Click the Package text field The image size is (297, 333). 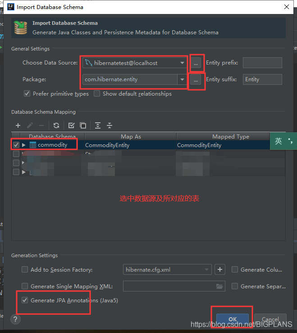click(130, 79)
